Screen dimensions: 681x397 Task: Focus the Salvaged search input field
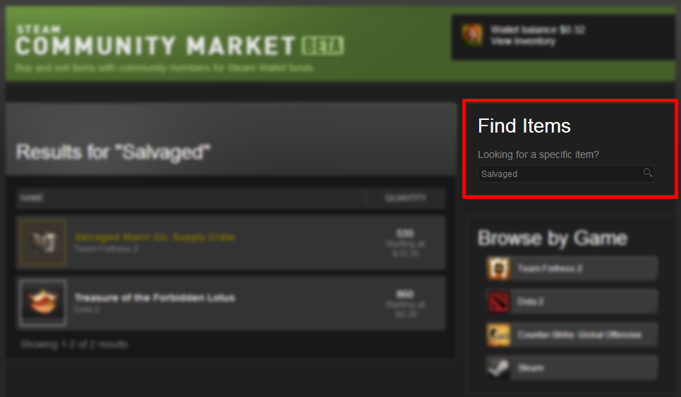coord(566,174)
